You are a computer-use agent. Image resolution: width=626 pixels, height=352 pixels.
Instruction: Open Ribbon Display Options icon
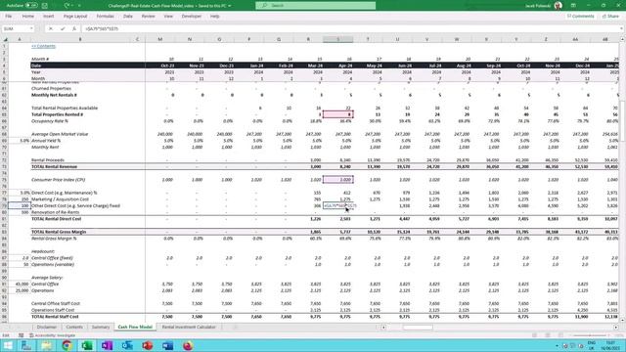(x=573, y=6)
